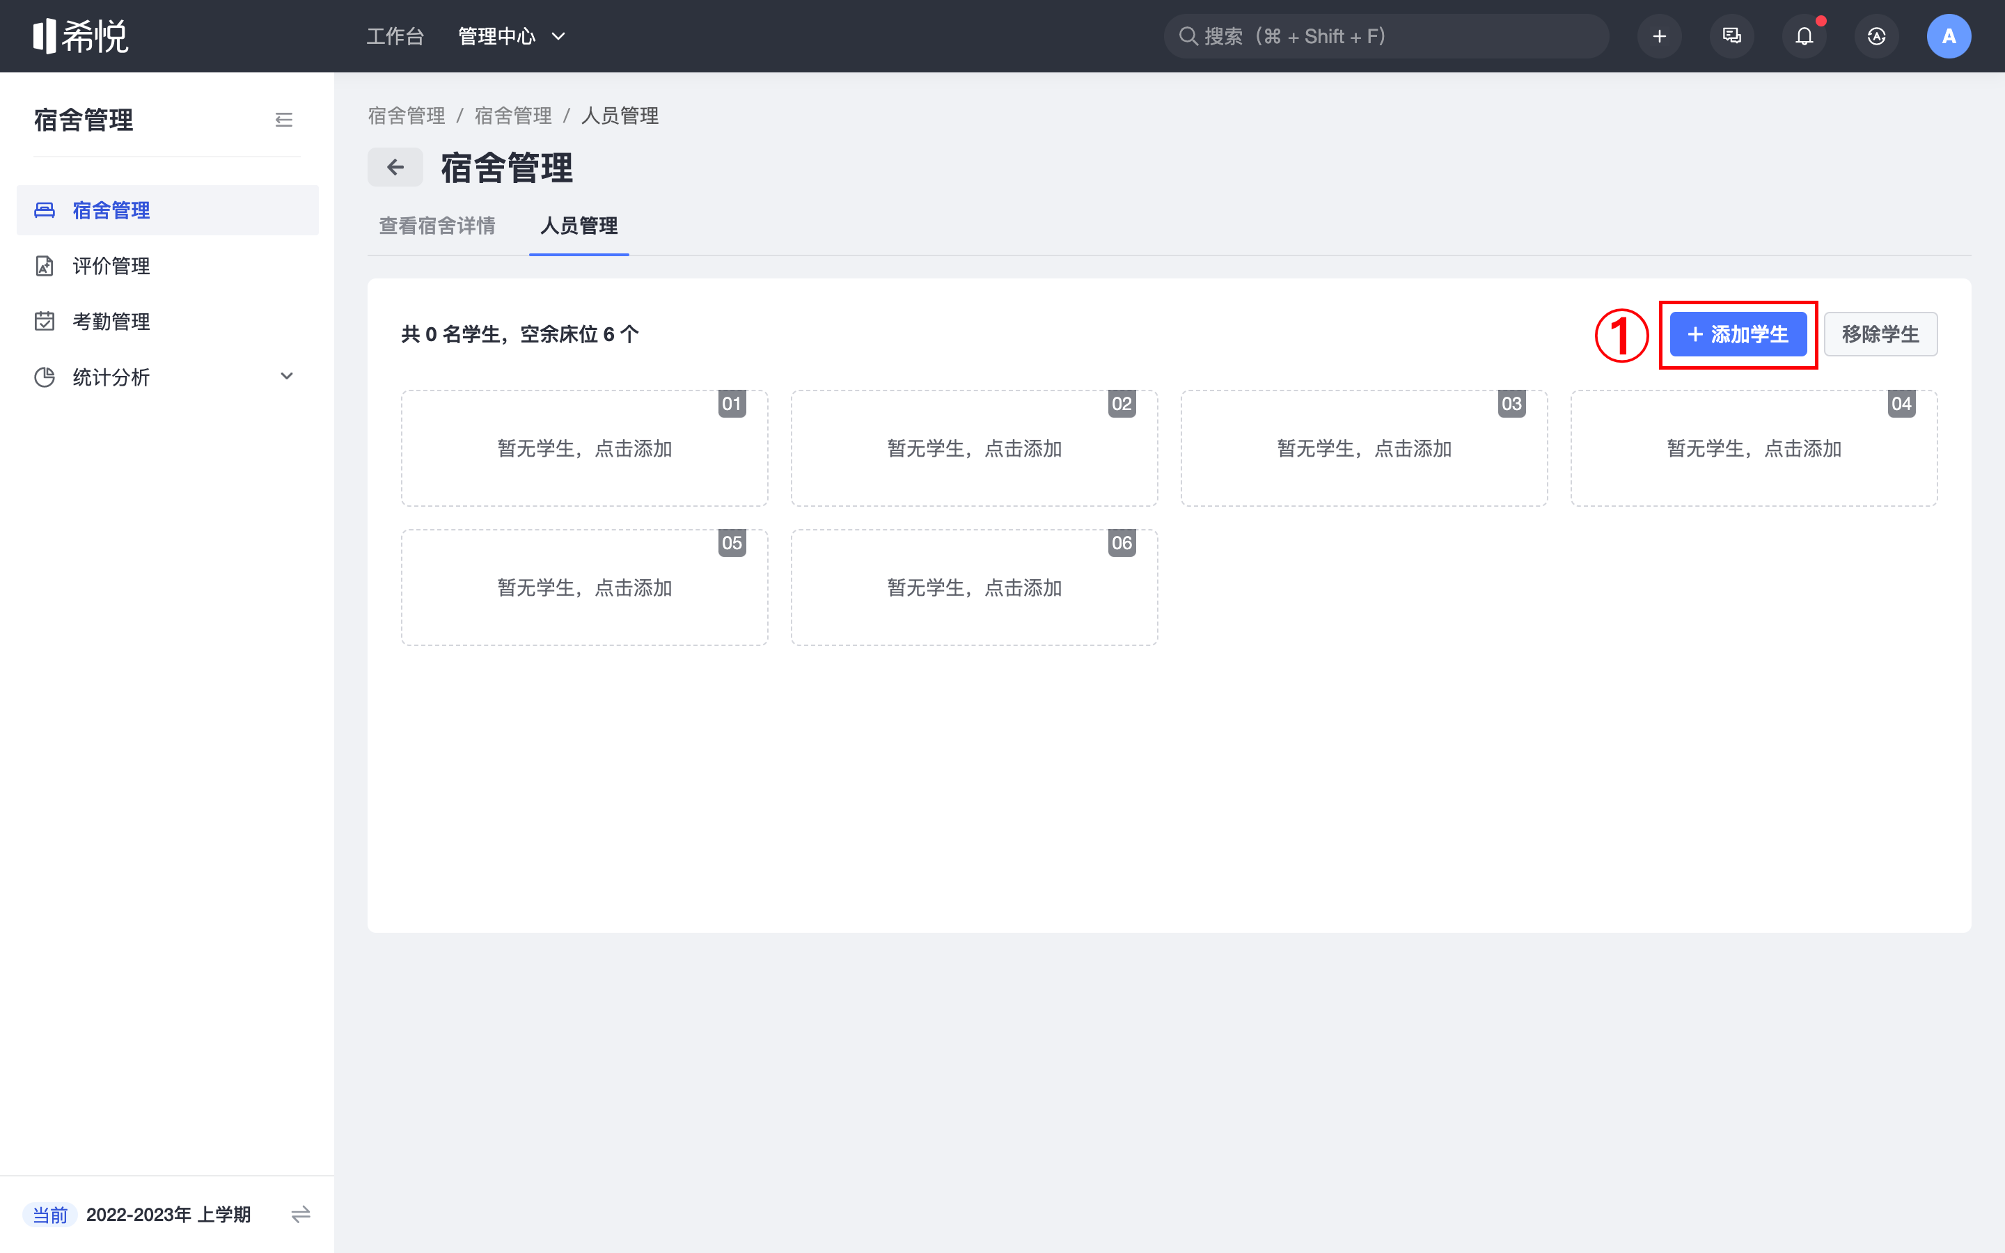Click the bed icon beside 宿舍管理
This screenshot has width=2005, height=1253.
(45, 210)
